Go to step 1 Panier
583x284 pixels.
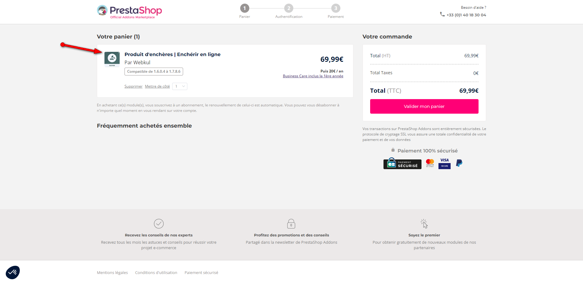click(244, 8)
